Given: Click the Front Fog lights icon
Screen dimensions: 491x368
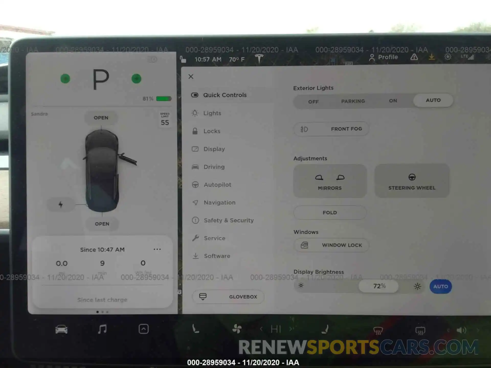Looking at the screenshot, I should (304, 129).
